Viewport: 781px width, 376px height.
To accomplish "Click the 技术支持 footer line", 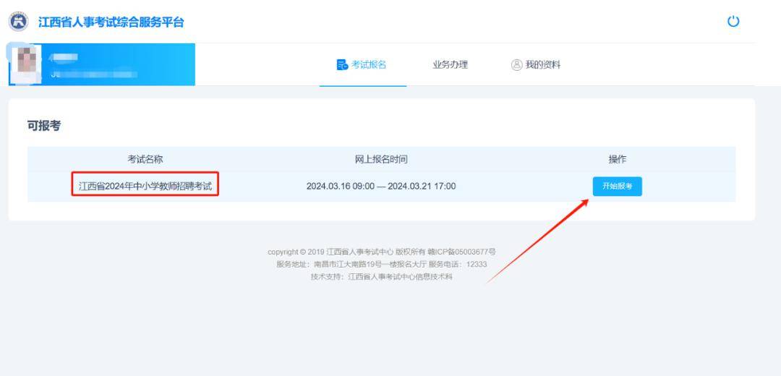I will tap(382, 277).
